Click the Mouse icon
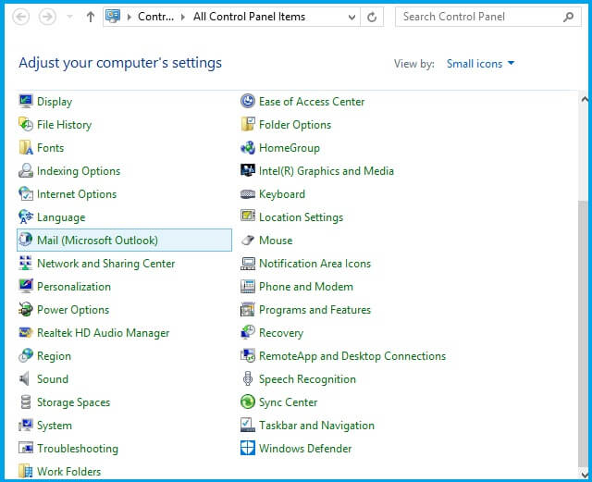Viewport: 592px width, 482px height. (248, 240)
